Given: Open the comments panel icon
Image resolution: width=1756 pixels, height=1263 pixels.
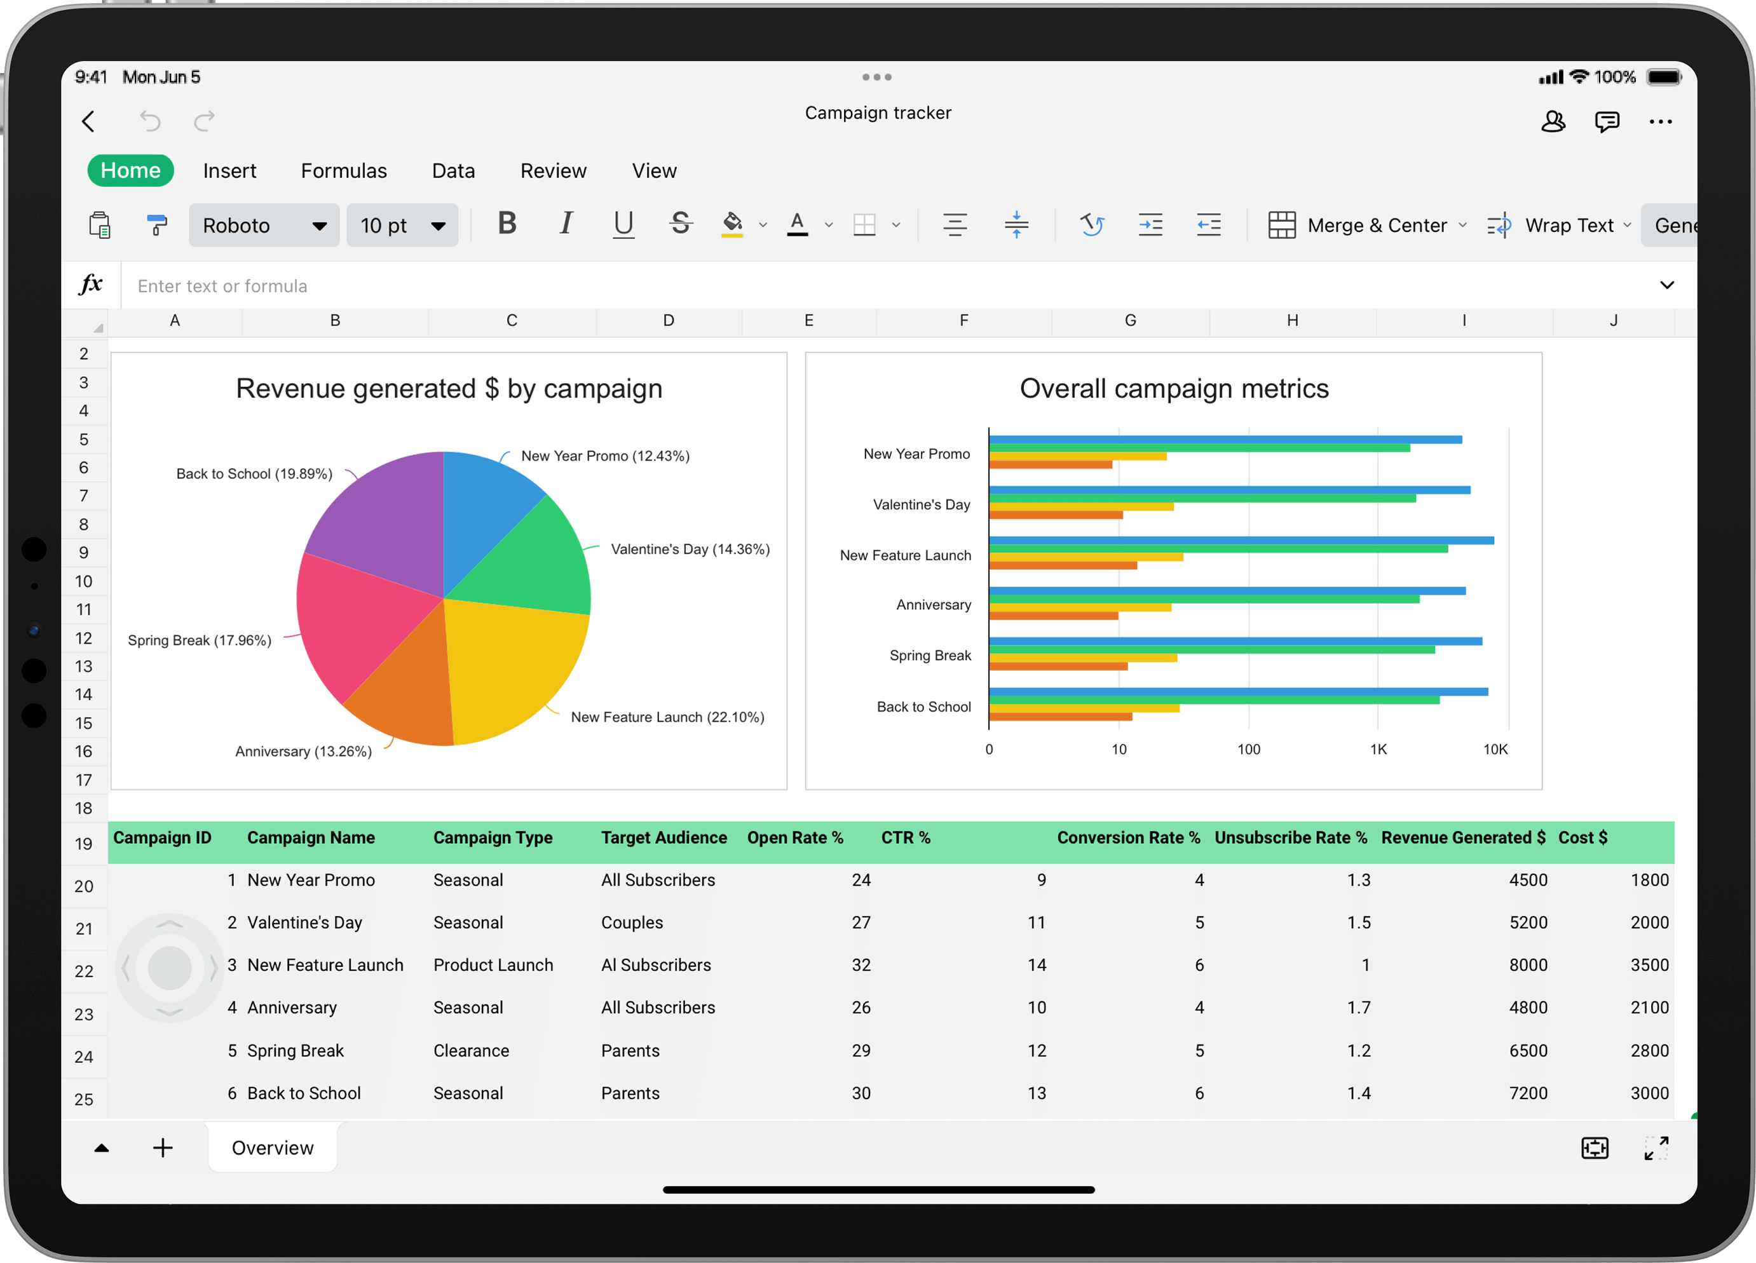Looking at the screenshot, I should tap(1607, 121).
